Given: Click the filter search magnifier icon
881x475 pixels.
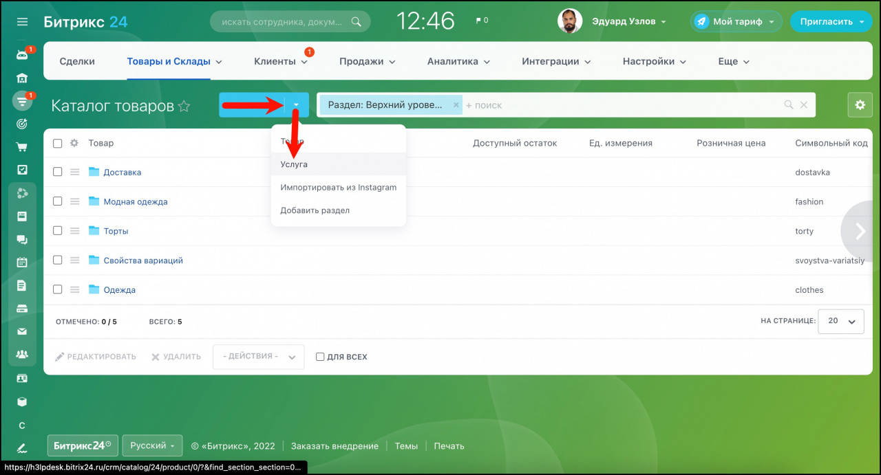Looking at the screenshot, I should tap(789, 105).
